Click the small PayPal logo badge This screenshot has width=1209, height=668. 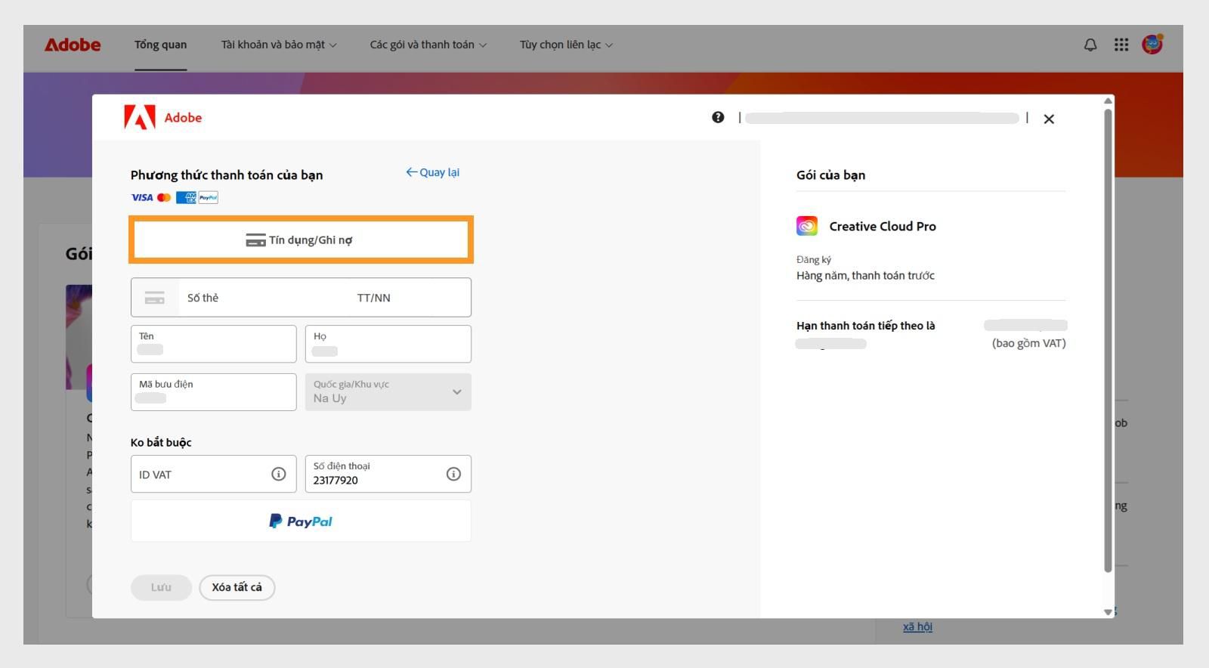[x=209, y=197]
